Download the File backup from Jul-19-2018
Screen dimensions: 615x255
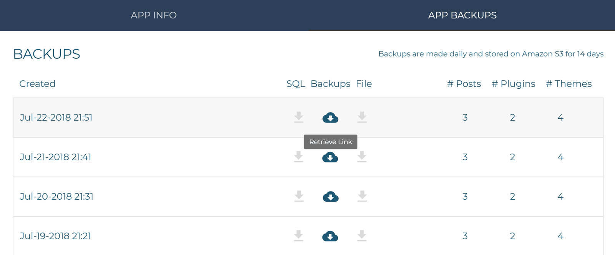pyautogui.click(x=362, y=236)
